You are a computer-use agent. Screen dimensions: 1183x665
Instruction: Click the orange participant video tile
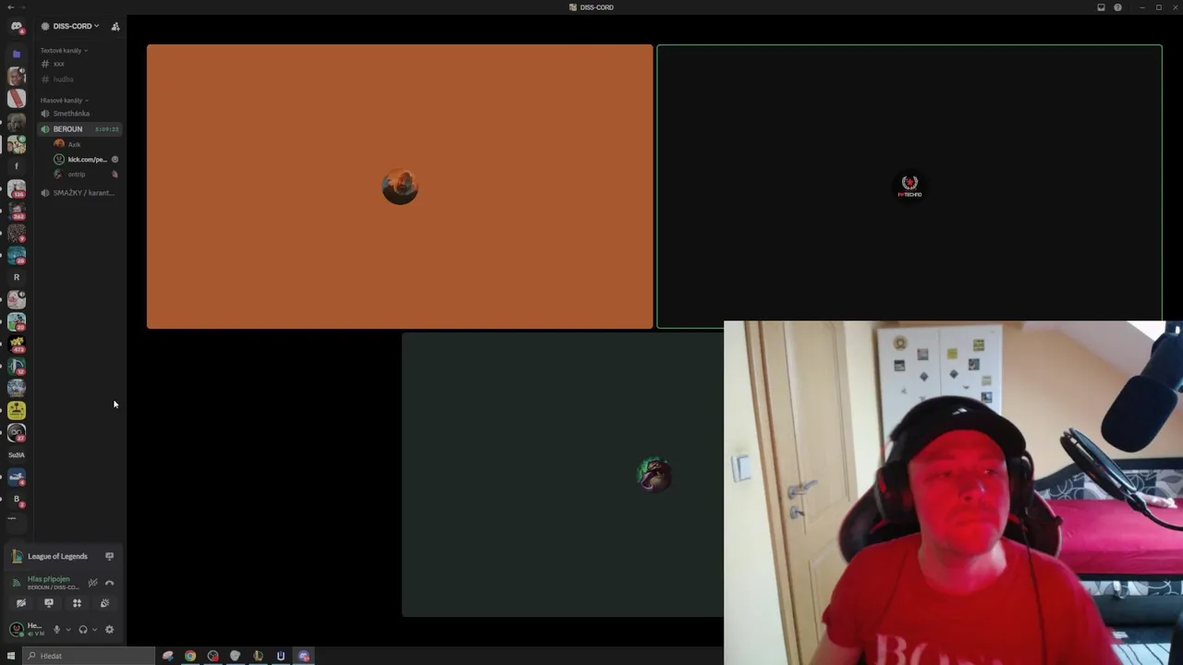point(399,187)
